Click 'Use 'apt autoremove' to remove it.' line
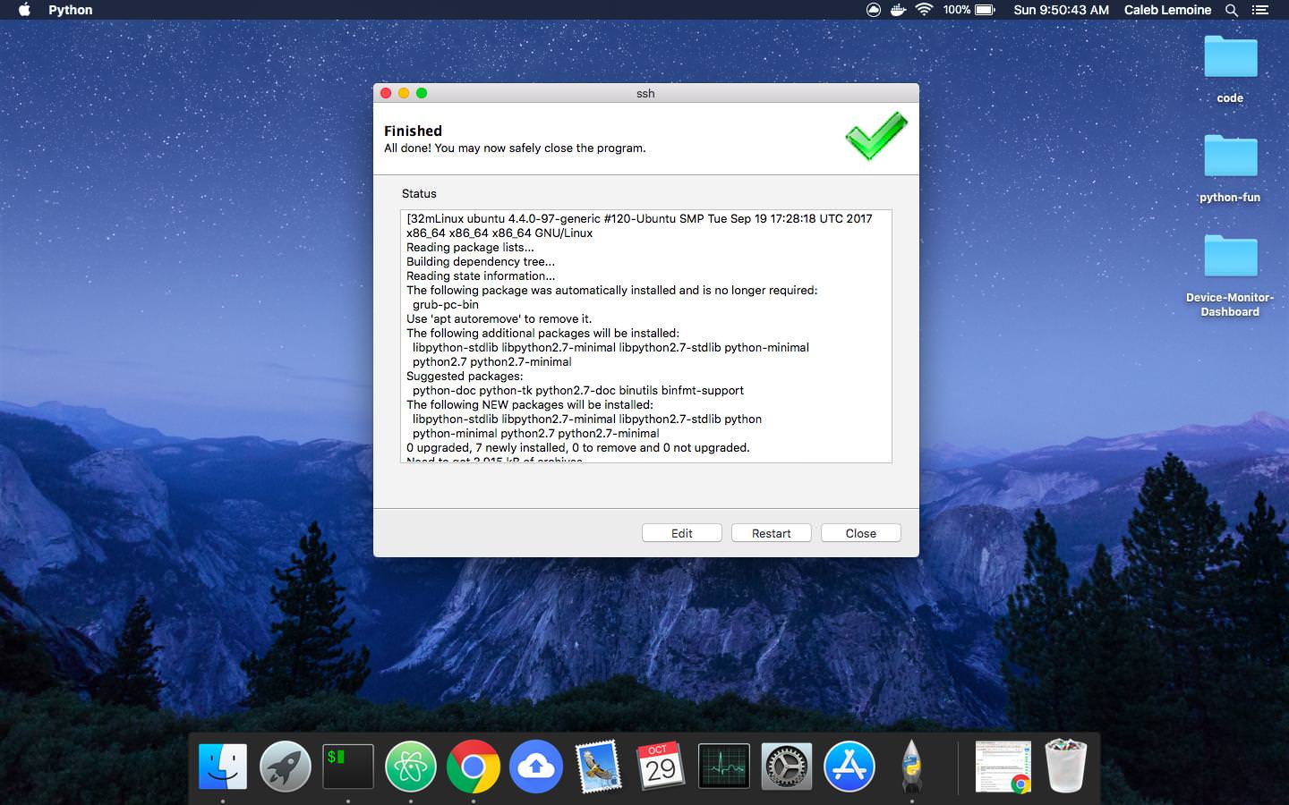 499,318
